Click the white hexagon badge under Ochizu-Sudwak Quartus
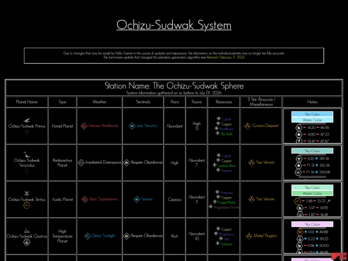 click(26, 242)
